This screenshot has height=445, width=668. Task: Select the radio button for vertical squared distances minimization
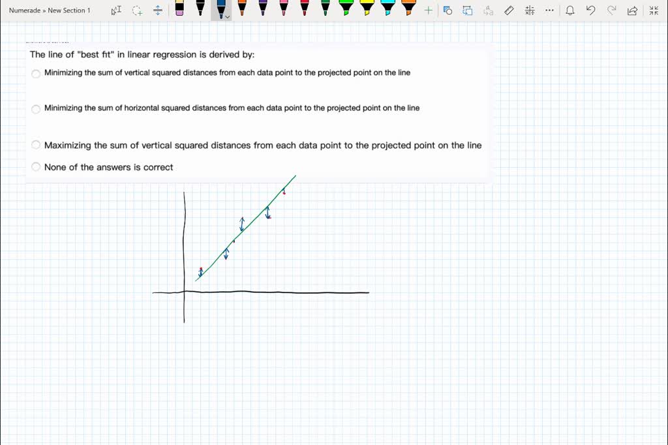(36, 74)
